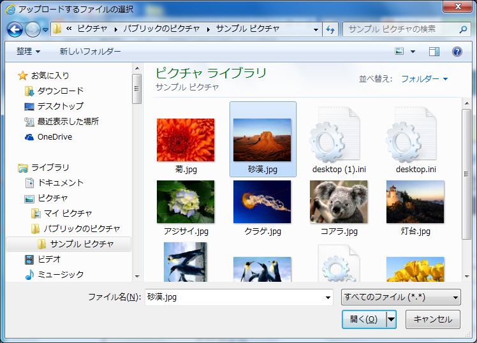Create a folder with 新しいフォルダー

tap(90, 52)
